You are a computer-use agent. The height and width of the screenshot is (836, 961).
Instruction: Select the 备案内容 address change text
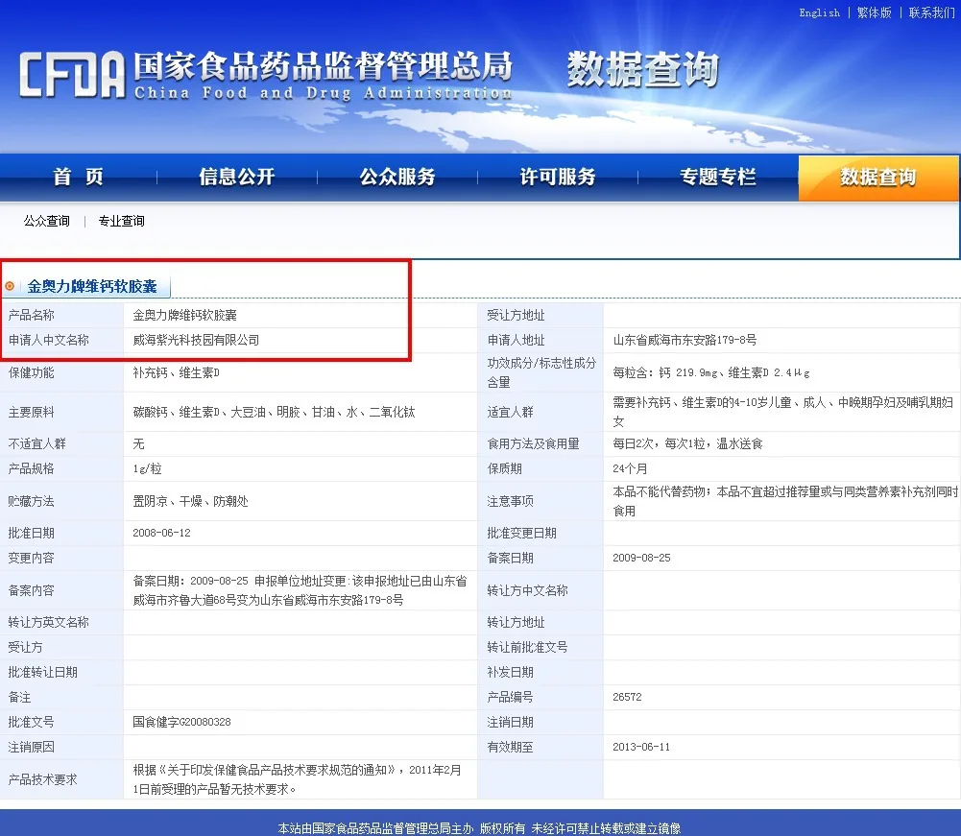pos(300,590)
